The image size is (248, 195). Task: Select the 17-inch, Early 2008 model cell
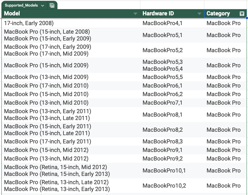click(71, 23)
